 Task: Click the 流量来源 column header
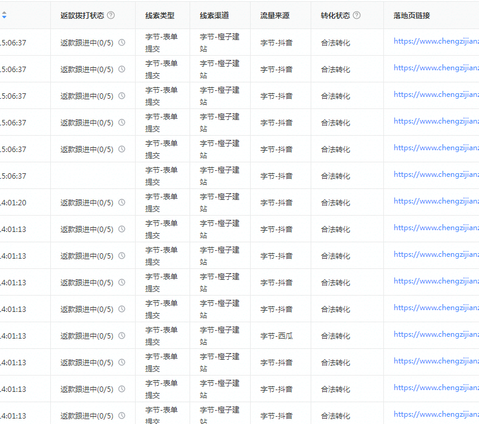click(275, 16)
